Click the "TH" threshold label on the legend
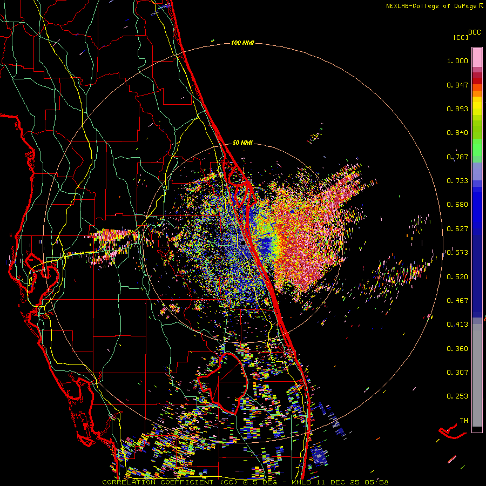 click(464, 421)
